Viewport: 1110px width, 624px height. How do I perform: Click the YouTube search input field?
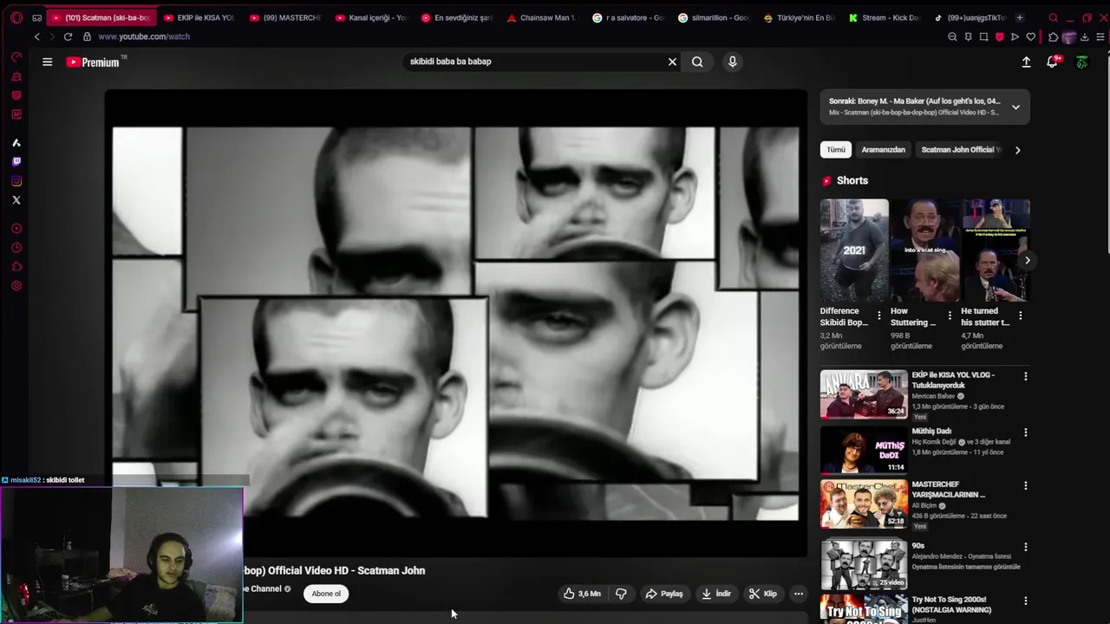pos(533,62)
